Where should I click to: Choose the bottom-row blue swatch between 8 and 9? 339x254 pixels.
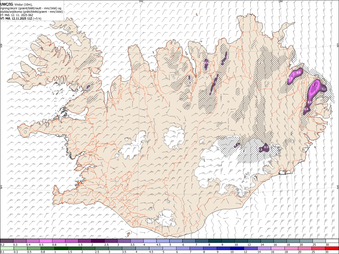(210, 248)
